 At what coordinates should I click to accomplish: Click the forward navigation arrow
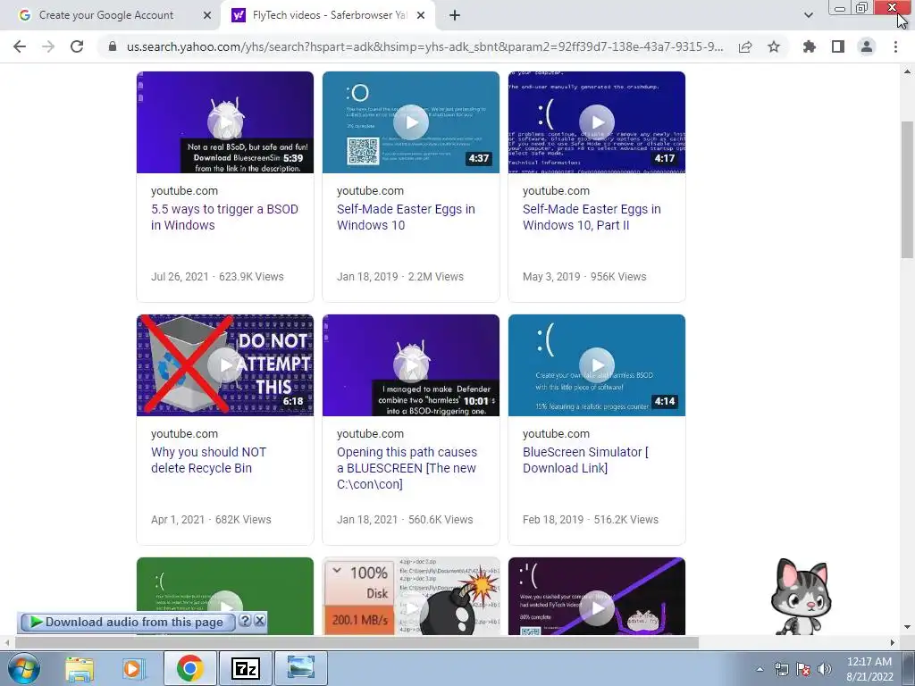point(48,46)
